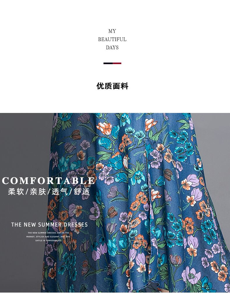This screenshot has height=308, width=230.
Task: Click the word "DAYS" in header
Action: 112,47
